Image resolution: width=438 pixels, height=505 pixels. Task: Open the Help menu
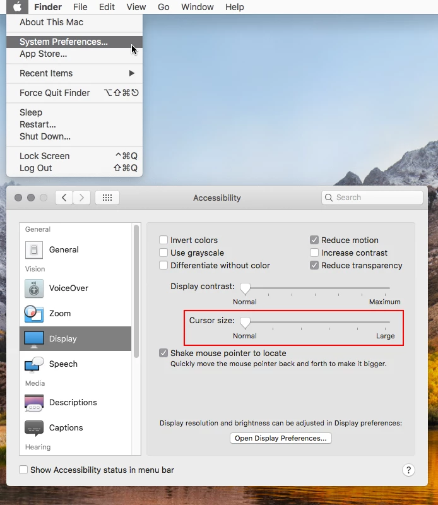point(234,7)
